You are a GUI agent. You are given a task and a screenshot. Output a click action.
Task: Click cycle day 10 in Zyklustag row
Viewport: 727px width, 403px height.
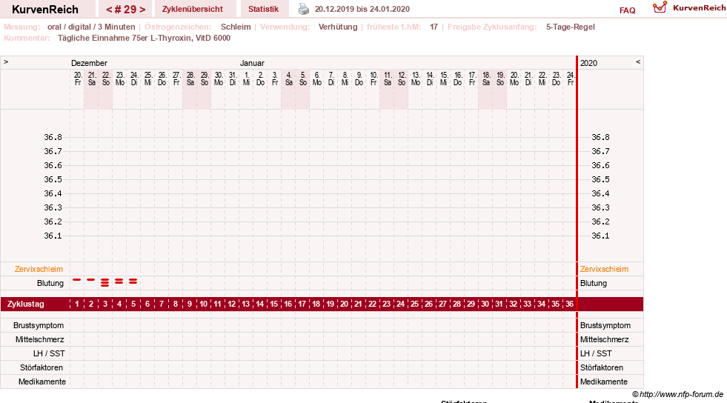204,304
